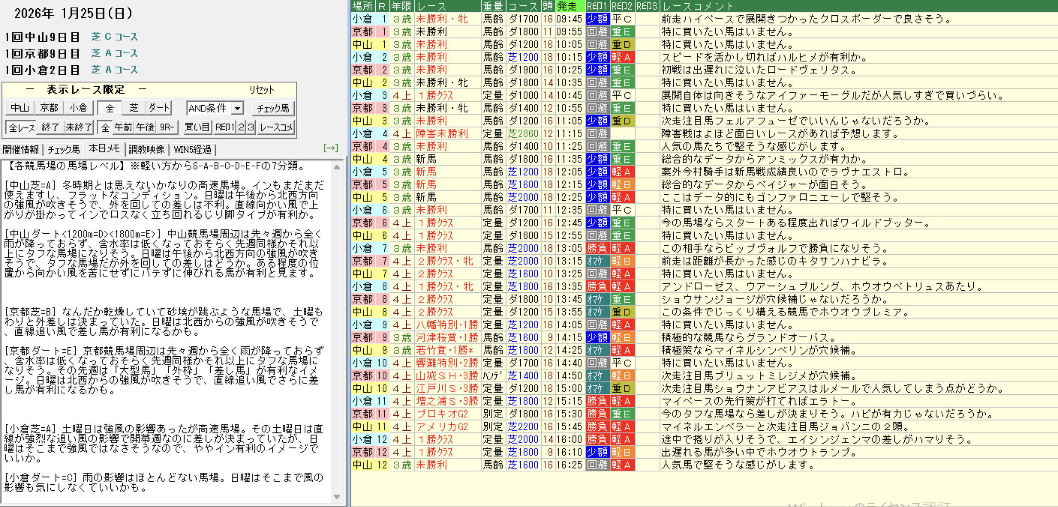Click the 回避 badge on Kyoto race 1
This screenshot has width=1058, height=507.
point(597,32)
